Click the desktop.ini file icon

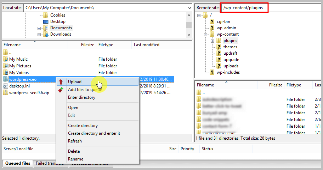pyautogui.click(x=6, y=86)
